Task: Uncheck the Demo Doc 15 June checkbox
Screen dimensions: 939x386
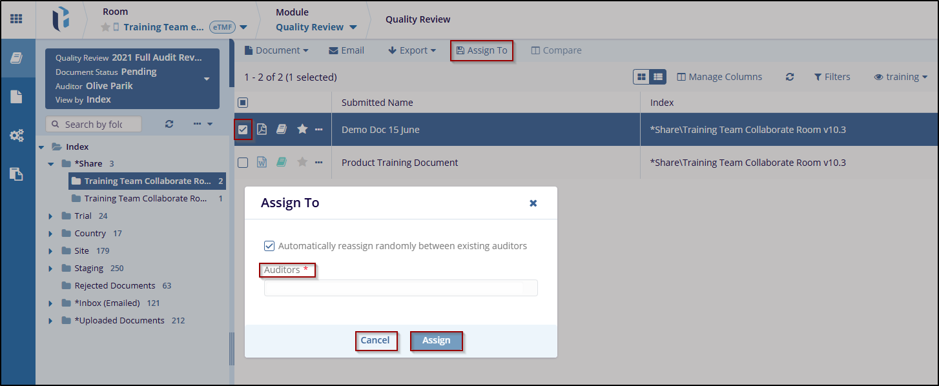Action: click(243, 130)
